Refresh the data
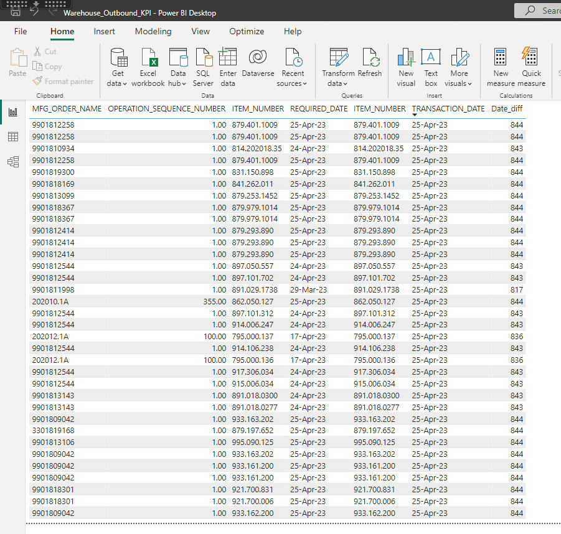Screen dimensions: 561x534 (370, 63)
